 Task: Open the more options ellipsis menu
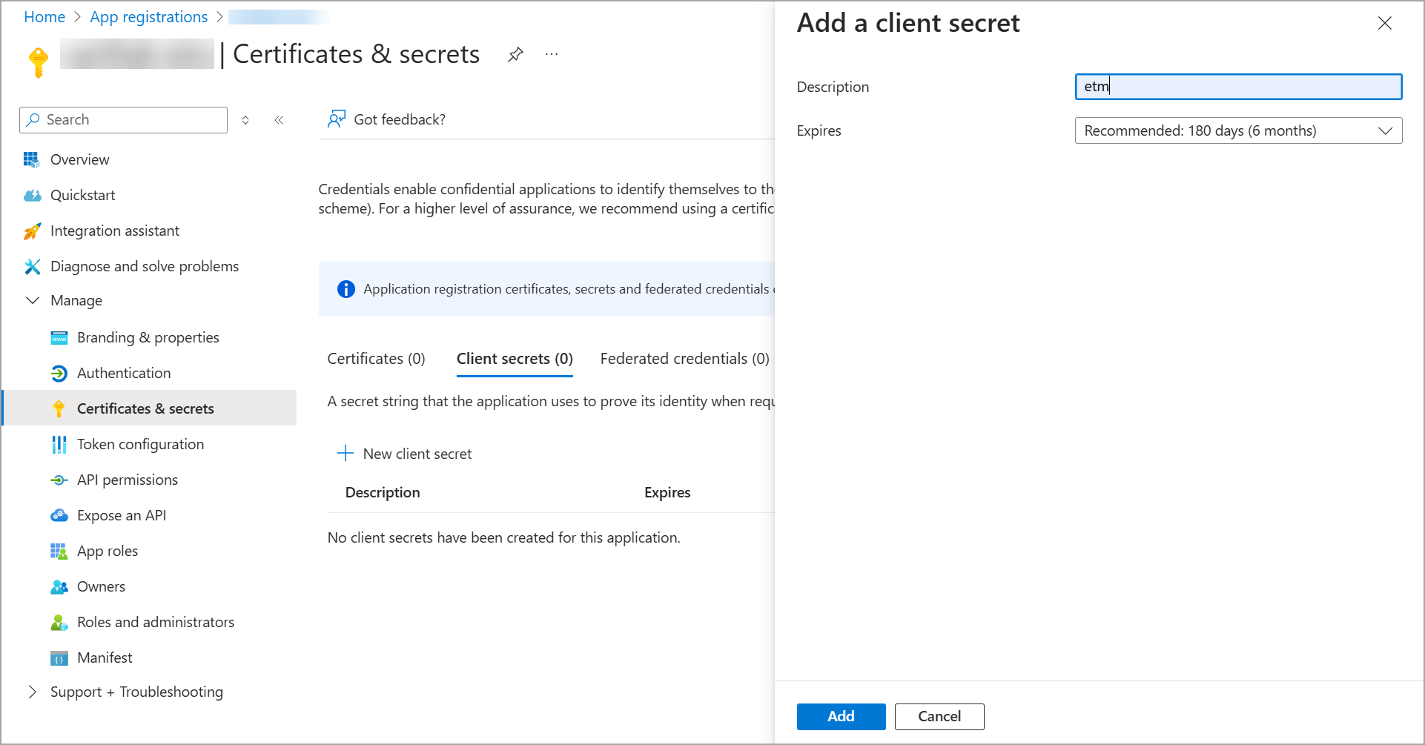click(x=551, y=54)
